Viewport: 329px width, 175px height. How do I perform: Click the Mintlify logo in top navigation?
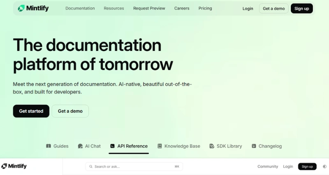click(x=33, y=8)
